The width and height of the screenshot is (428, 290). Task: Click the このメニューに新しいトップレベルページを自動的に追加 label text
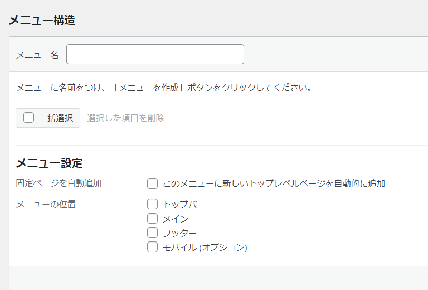pyautogui.click(x=274, y=183)
